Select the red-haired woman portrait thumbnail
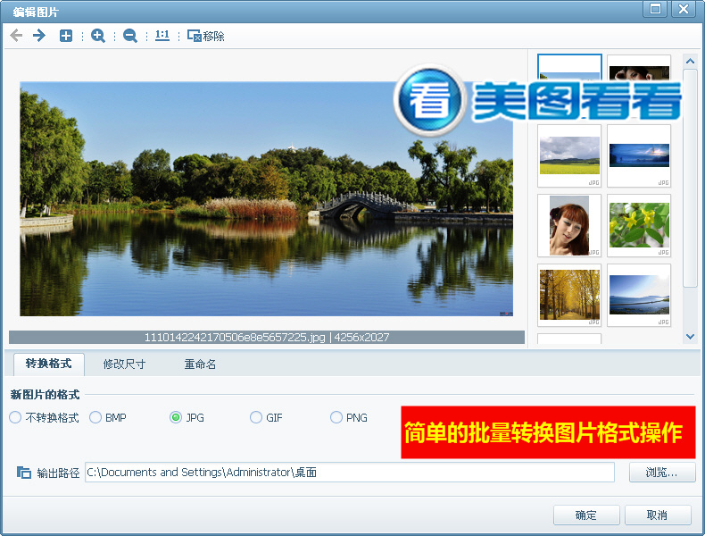 [569, 225]
